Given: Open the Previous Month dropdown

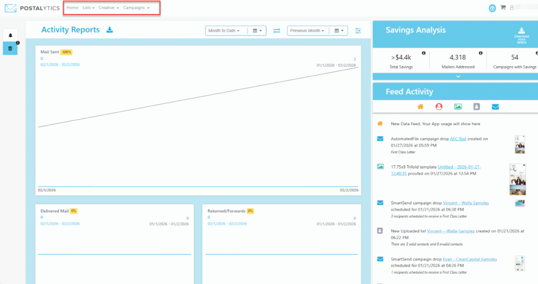Looking at the screenshot, I should point(307,31).
